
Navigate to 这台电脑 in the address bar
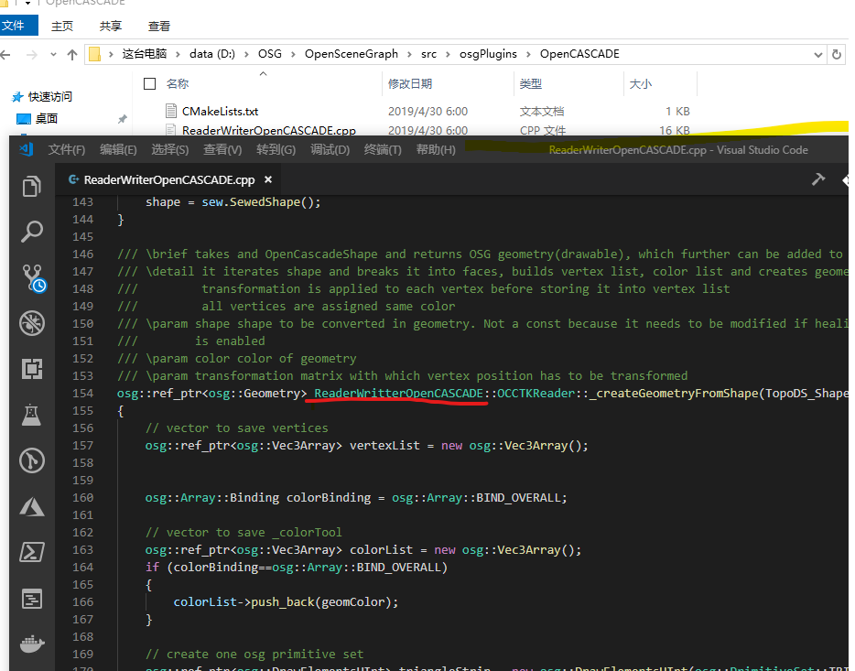[145, 54]
